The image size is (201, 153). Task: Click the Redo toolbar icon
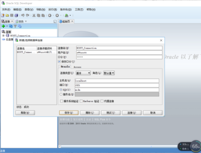28,15
